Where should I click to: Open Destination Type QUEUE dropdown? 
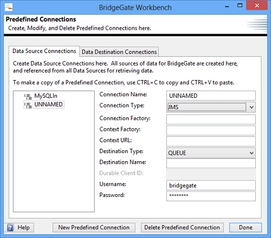pyautogui.click(x=211, y=153)
